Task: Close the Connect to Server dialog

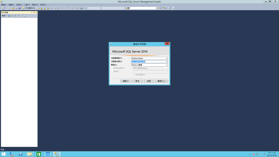Action: coord(167,44)
